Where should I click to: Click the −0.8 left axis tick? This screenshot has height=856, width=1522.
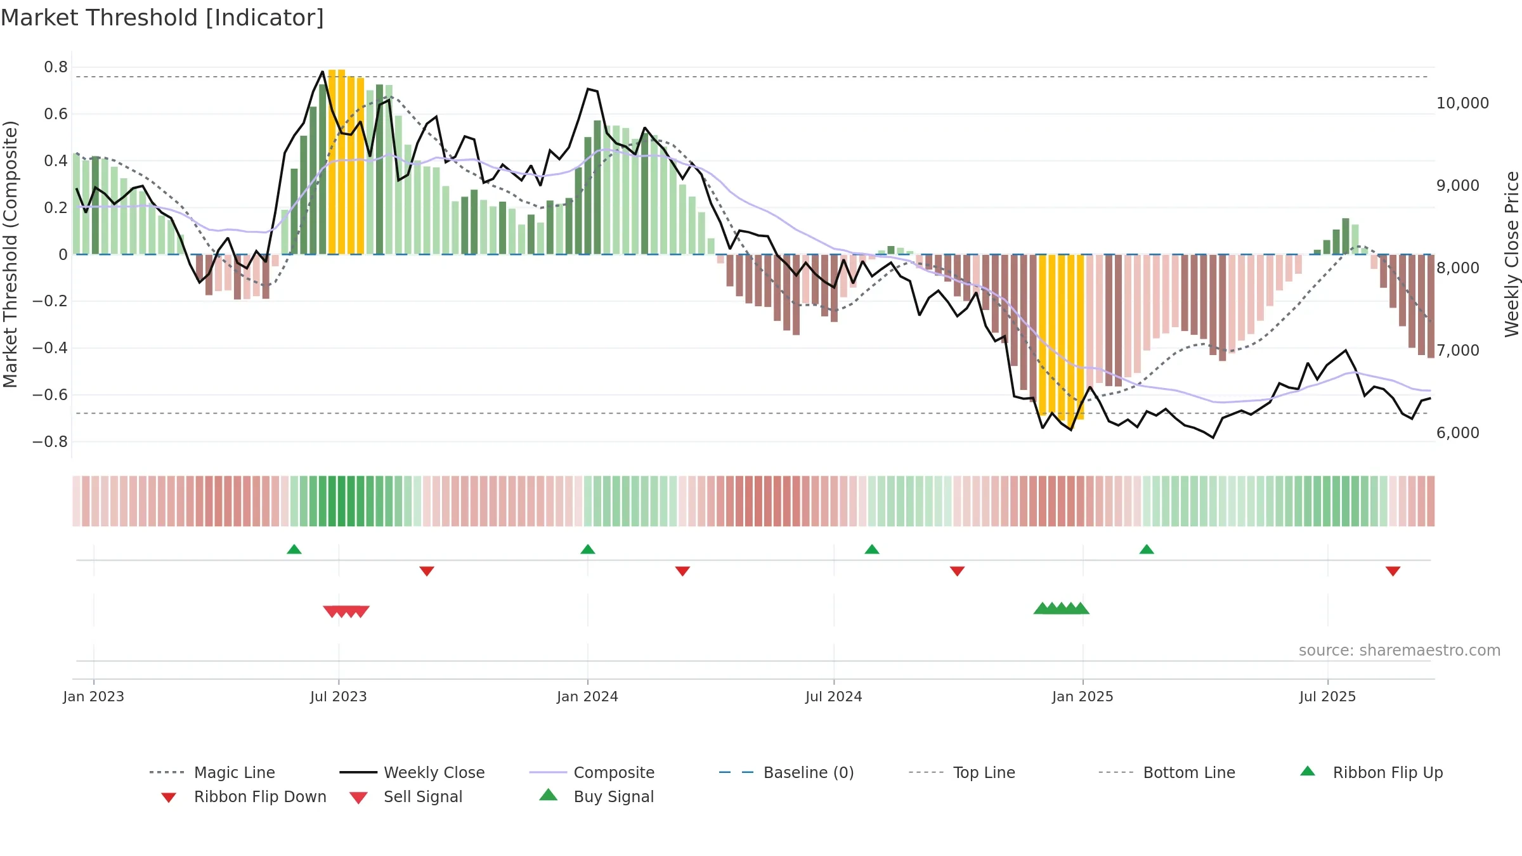tap(50, 441)
